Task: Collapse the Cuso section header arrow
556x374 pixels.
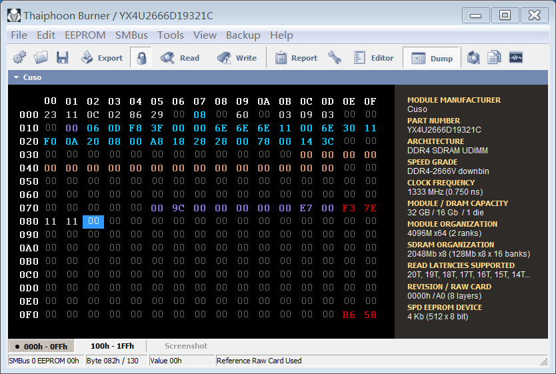Action: 16,77
